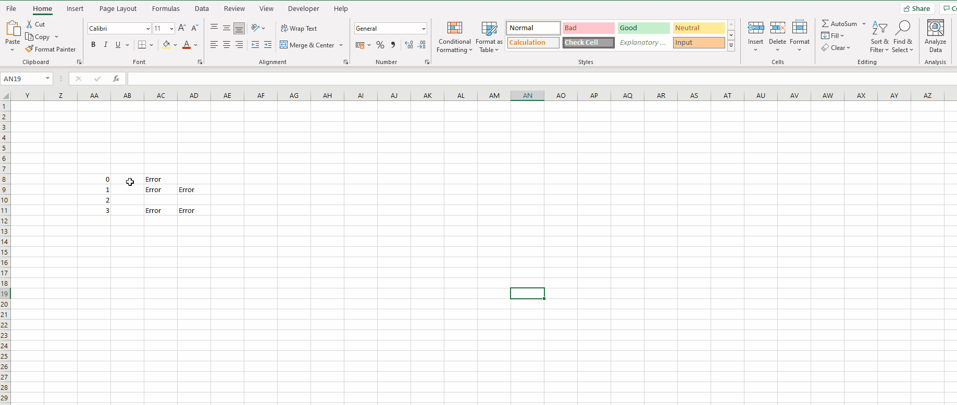Image resolution: width=957 pixels, height=405 pixels.
Task: Click the AutoSum sigma icon
Action: click(x=825, y=24)
